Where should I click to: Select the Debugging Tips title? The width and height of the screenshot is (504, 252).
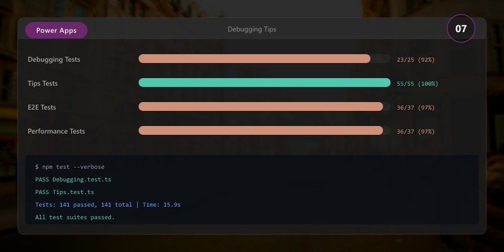[251, 29]
